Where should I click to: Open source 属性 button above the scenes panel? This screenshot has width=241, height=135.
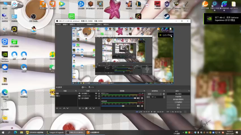tap(84, 87)
